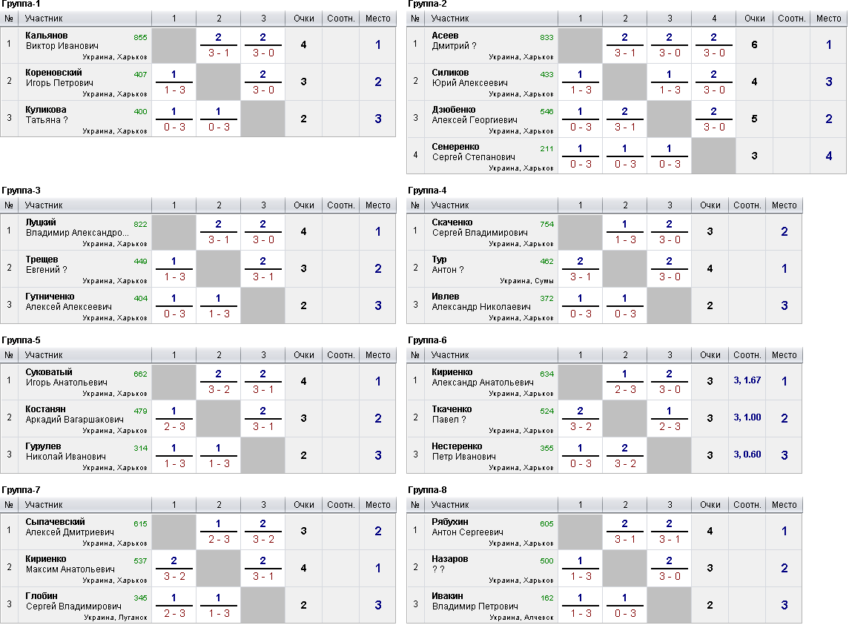Select Рябухин Антон Сергеевич in Группа-8

click(x=467, y=527)
